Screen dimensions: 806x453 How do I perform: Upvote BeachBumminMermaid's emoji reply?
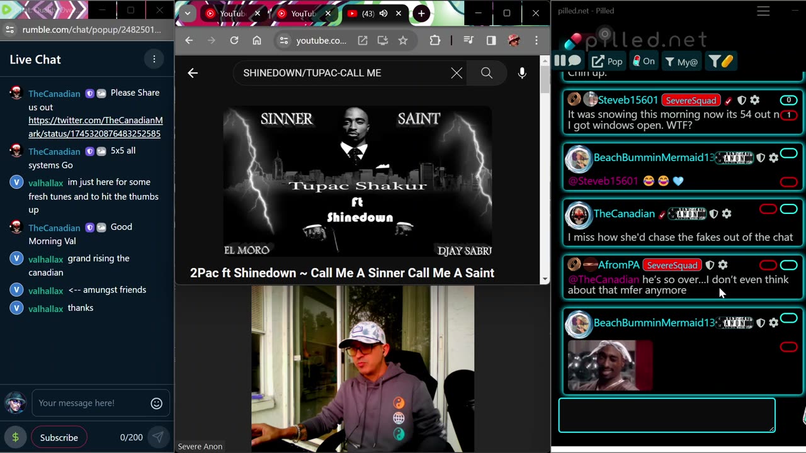point(788,154)
